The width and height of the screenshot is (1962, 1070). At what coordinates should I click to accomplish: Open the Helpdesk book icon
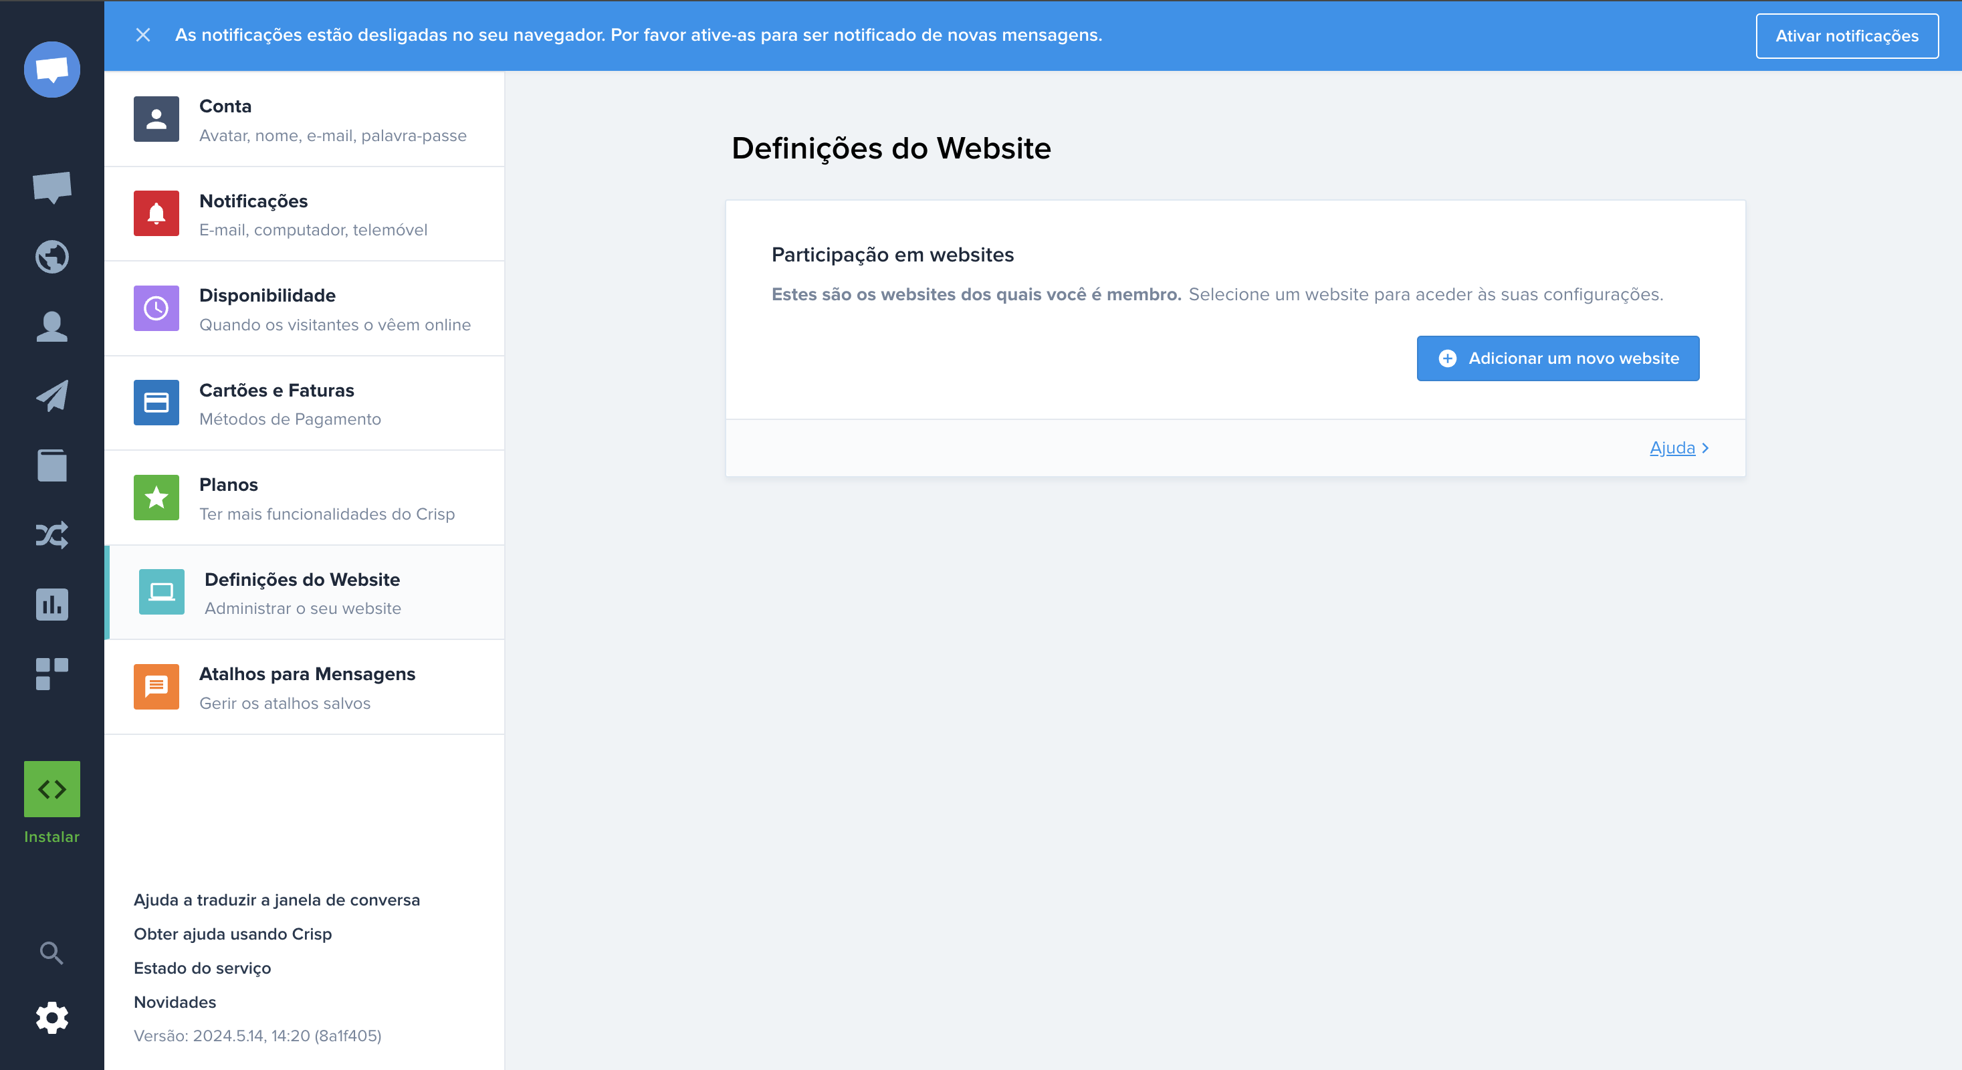pos(51,465)
